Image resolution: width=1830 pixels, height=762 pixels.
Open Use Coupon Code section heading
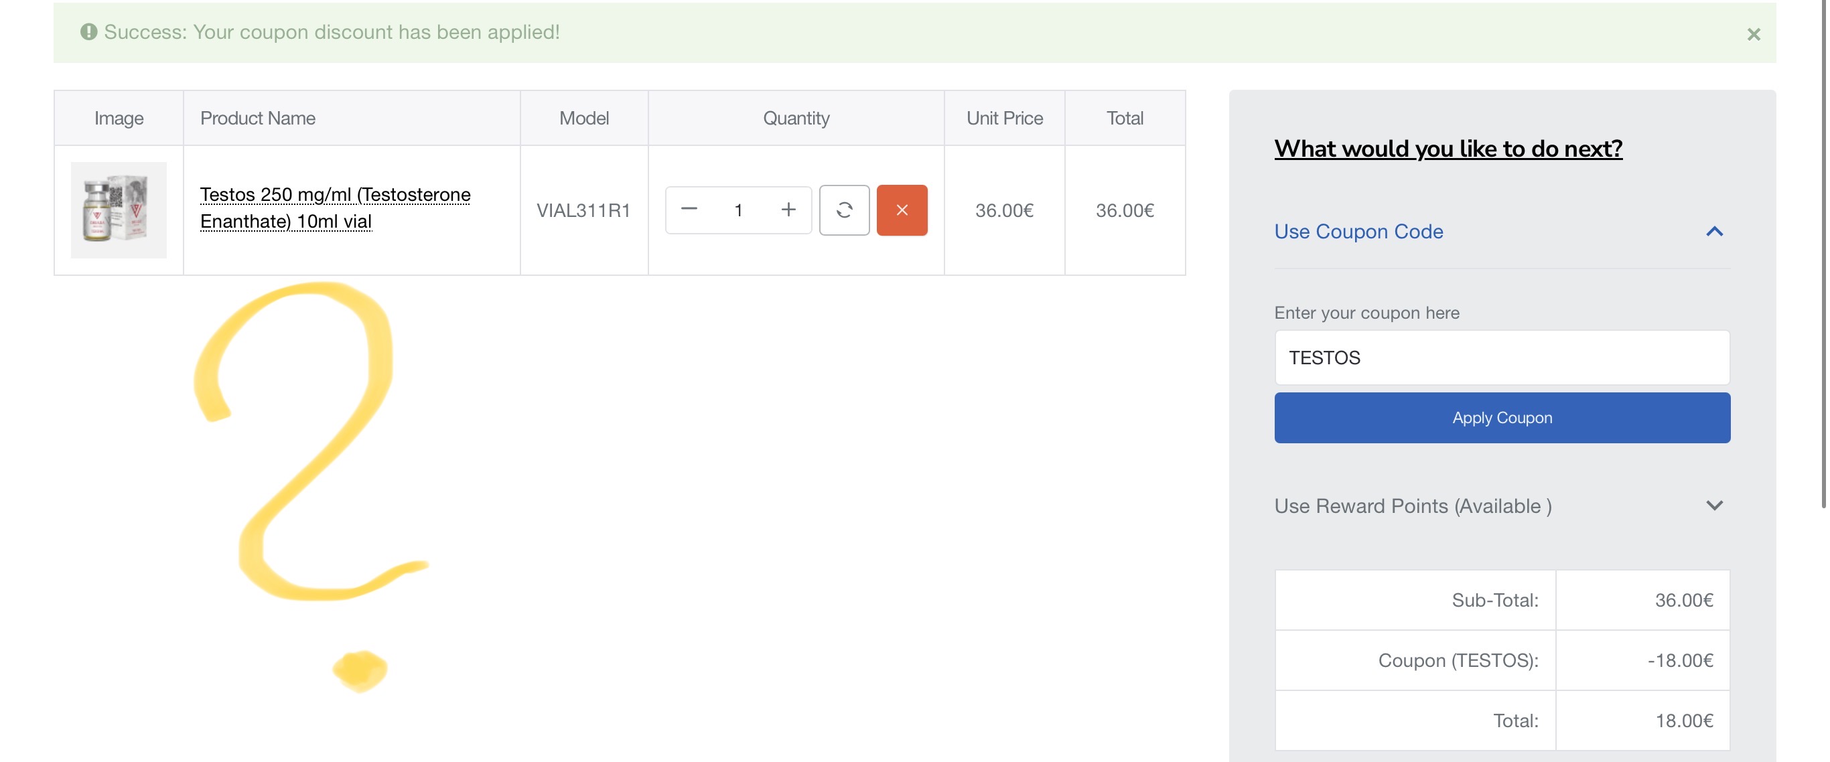pyautogui.click(x=1358, y=232)
